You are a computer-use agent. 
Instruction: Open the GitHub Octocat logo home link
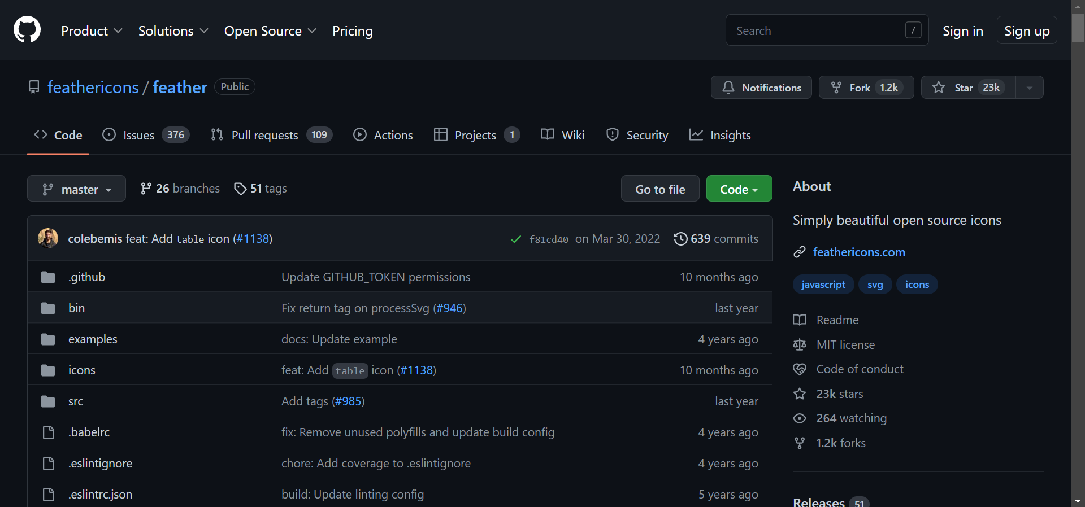click(27, 29)
